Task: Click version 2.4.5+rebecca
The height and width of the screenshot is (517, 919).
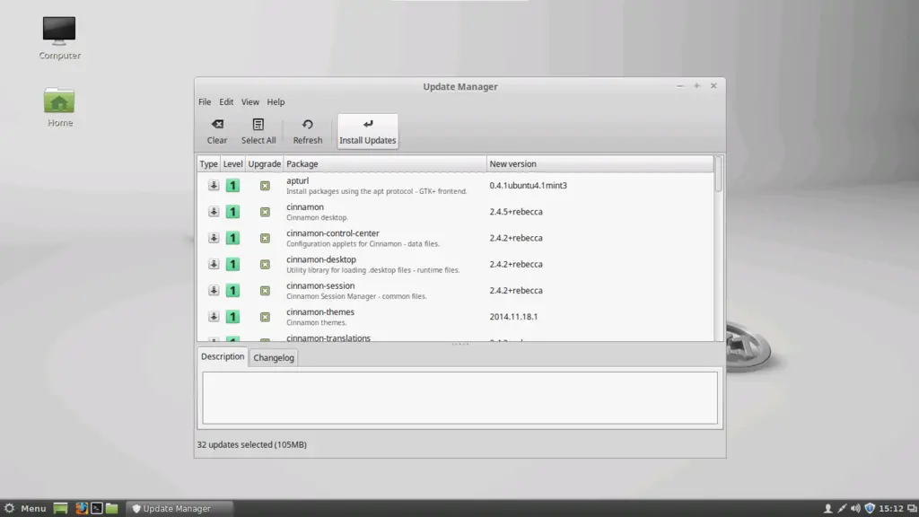Action: [516, 212]
